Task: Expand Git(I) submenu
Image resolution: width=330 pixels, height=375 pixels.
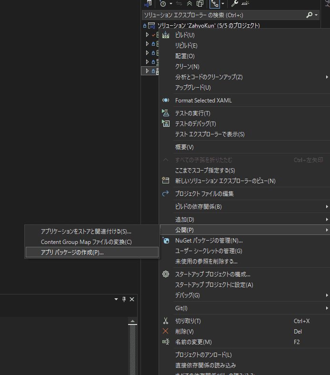Action: (x=245, y=308)
